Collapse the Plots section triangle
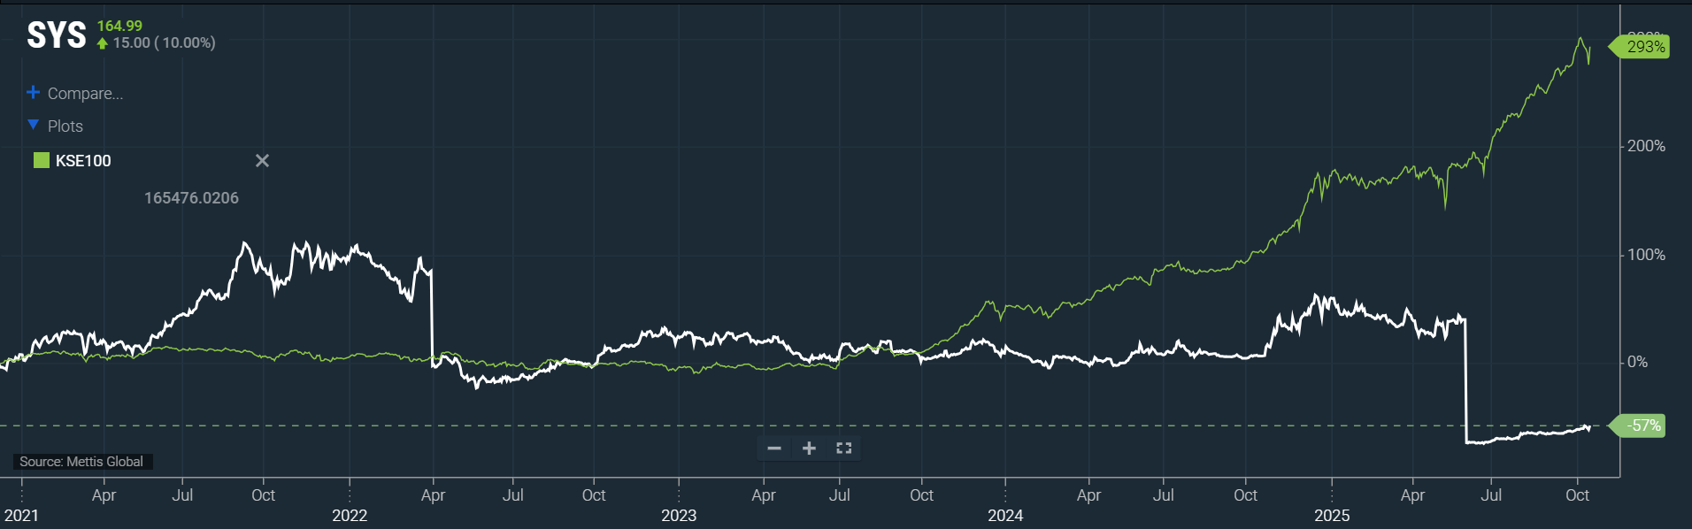The height and width of the screenshot is (529, 1692). pos(34,126)
